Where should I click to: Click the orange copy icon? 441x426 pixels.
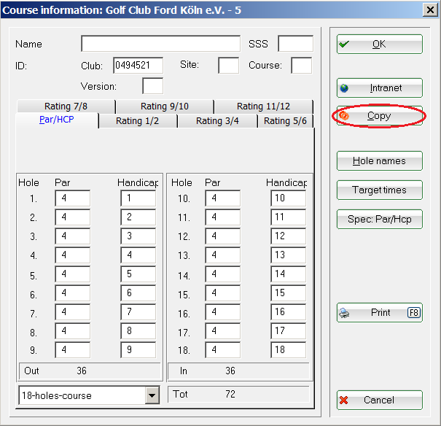(x=344, y=116)
